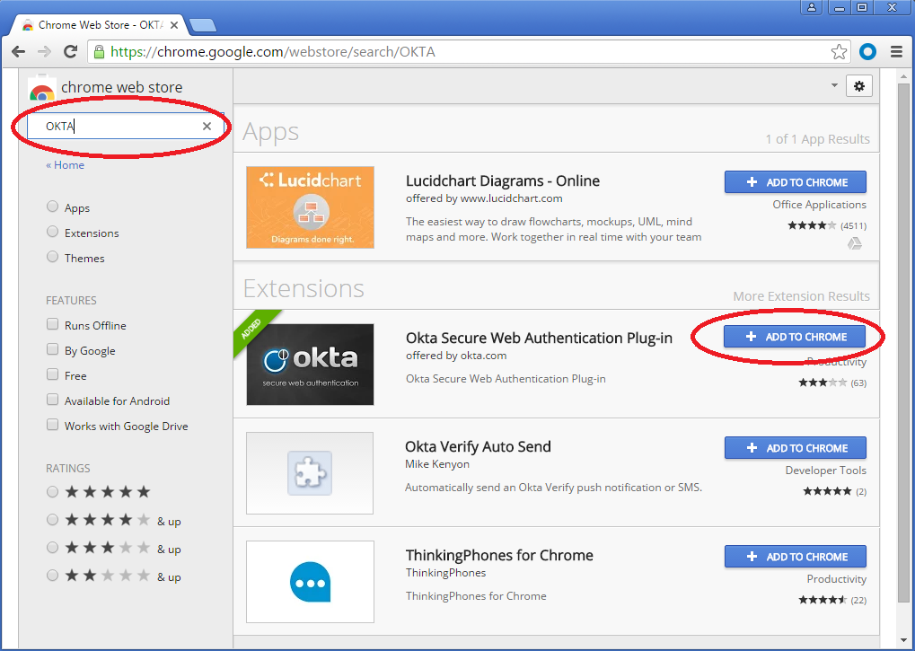This screenshot has width=915, height=651.
Task: Add ThinkingPhones for Chrome to Chrome
Action: coord(796,557)
